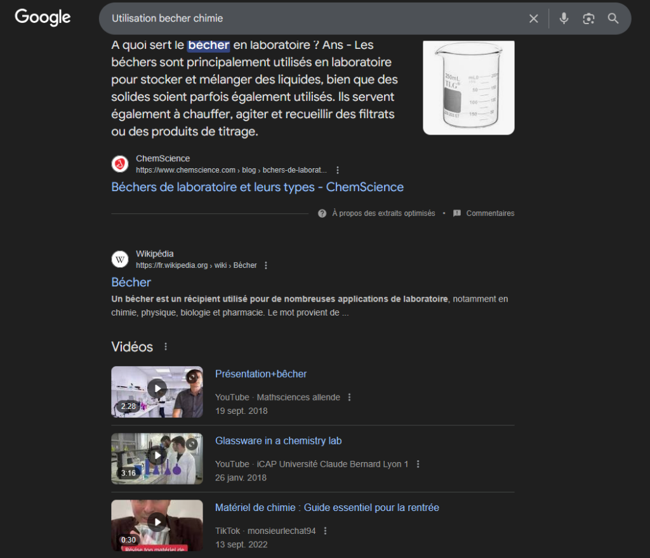Click the ChemScience site favicon
The width and height of the screenshot is (650, 558).
click(120, 164)
